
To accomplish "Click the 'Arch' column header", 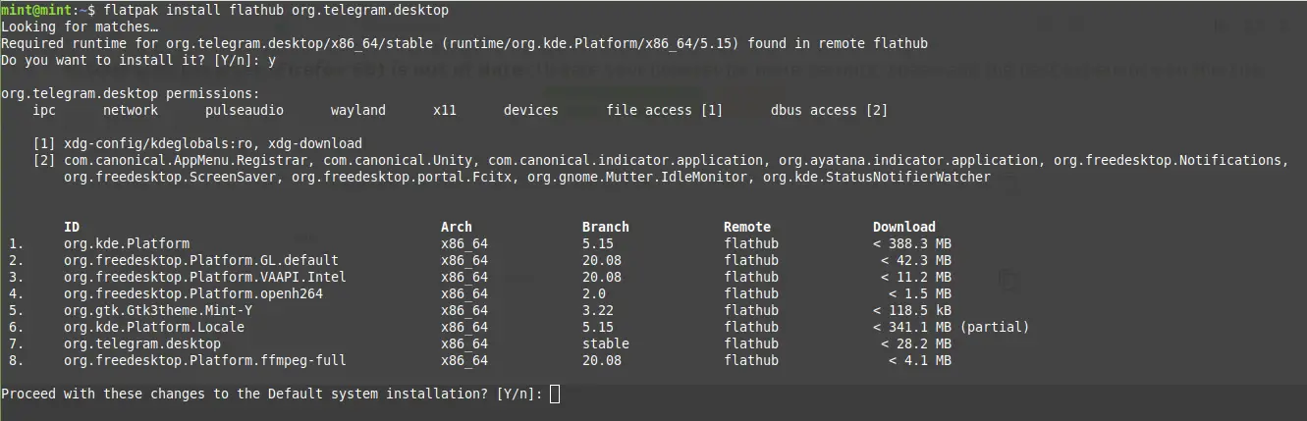I will point(457,227).
